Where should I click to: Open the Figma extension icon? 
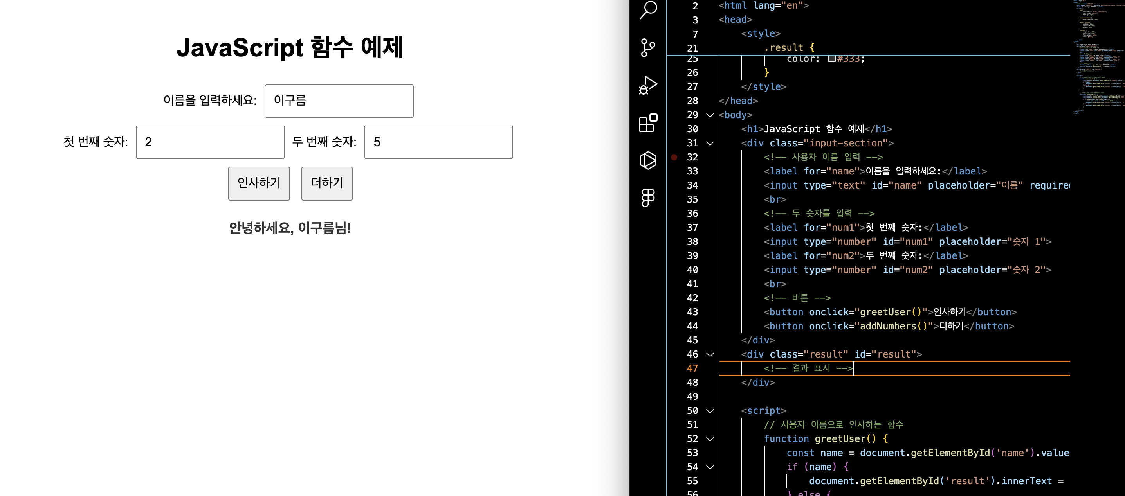pos(648,198)
